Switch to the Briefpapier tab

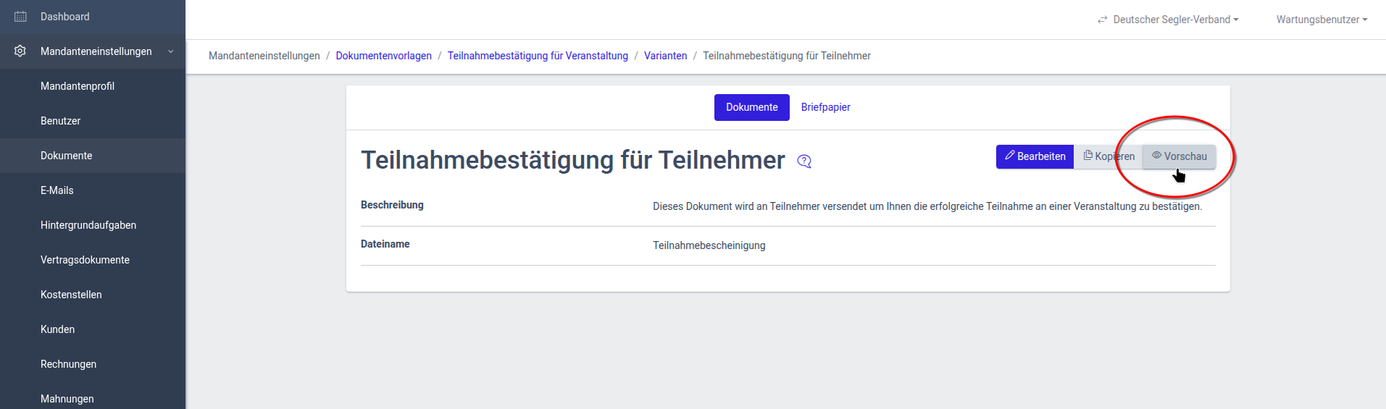coord(825,107)
